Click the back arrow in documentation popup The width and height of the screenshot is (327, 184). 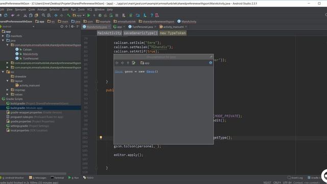point(117,63)
